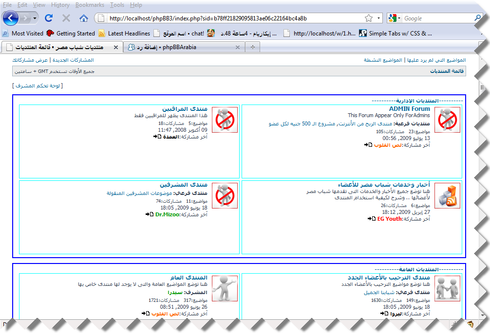Image resolution: width=490 pixels, height=333 pixels.
Task: Open back/forward history dropdown arrow
Action: (x=35, y=18)
